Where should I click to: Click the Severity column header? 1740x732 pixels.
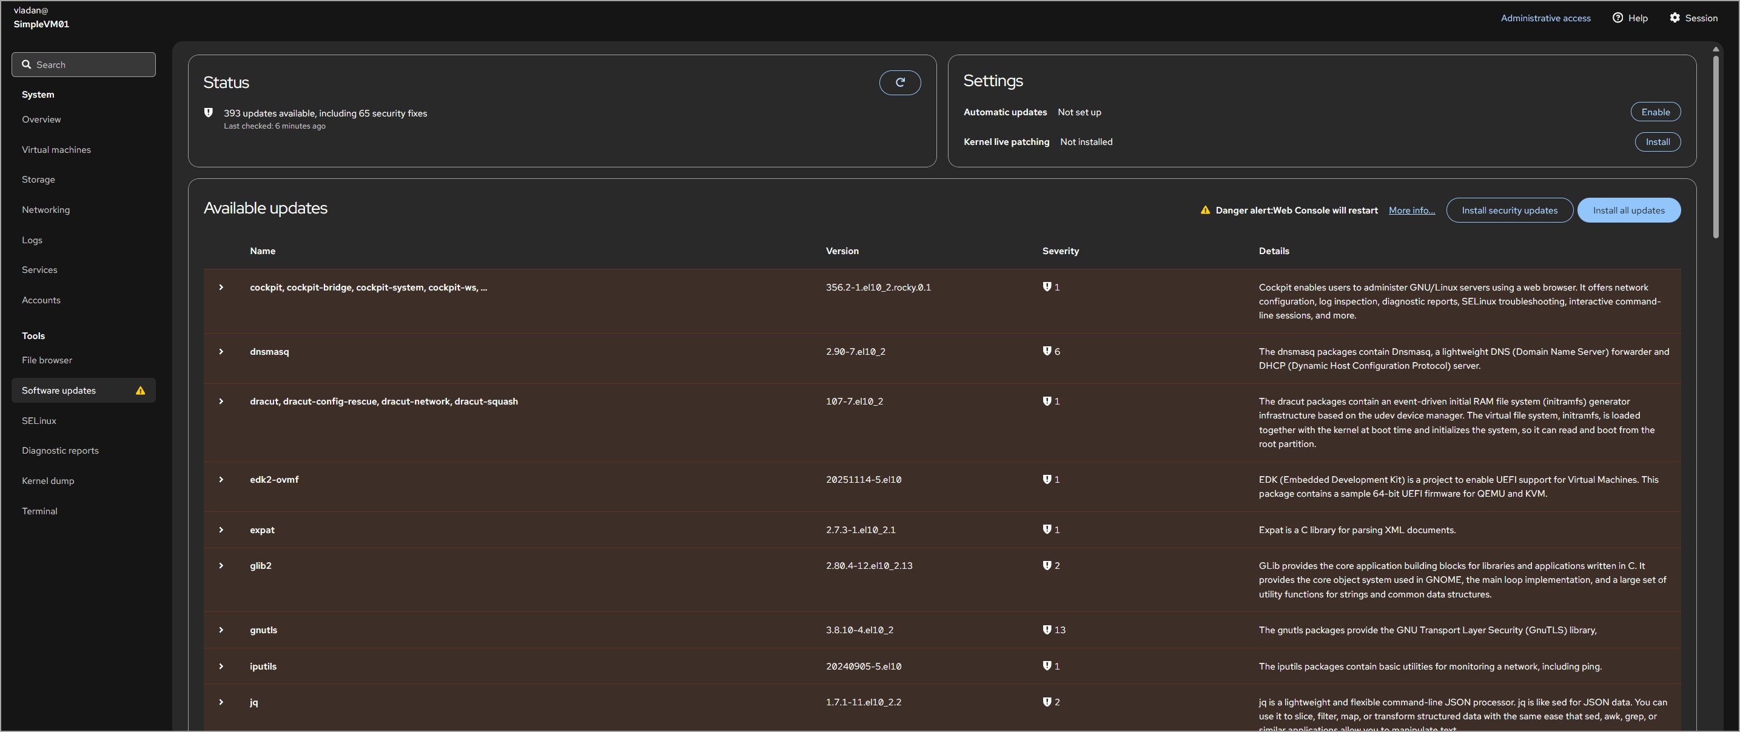pos(1061,250)
